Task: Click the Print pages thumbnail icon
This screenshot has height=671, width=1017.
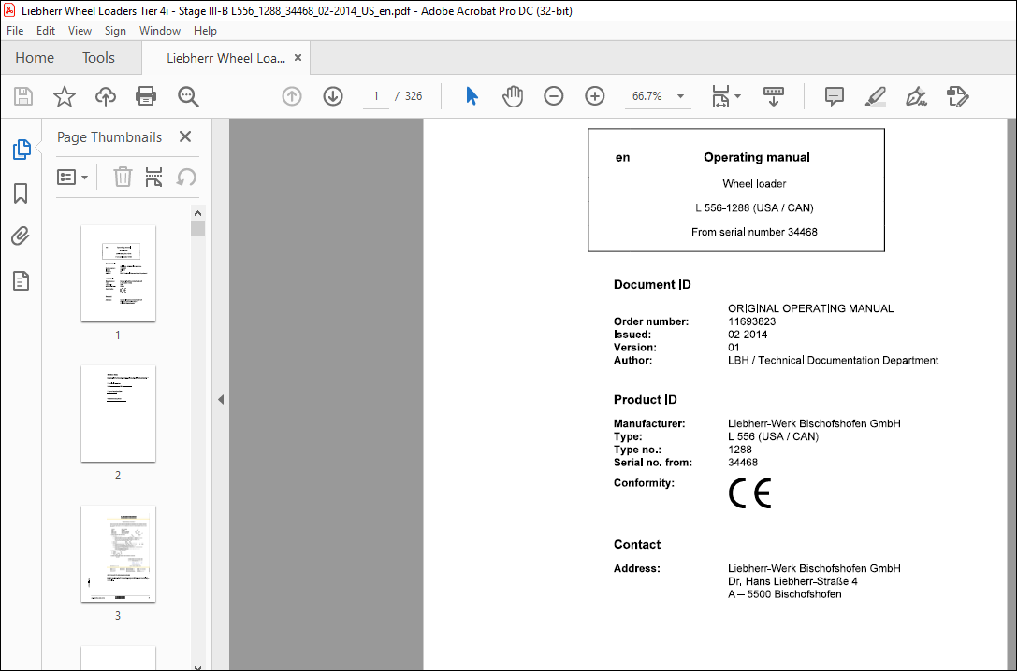Action: [153, 177]
